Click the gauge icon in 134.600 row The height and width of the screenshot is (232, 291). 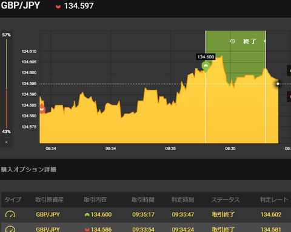click(10, 214)
